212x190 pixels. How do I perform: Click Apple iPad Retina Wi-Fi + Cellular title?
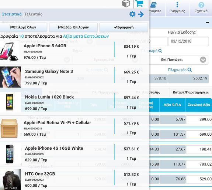57,123
